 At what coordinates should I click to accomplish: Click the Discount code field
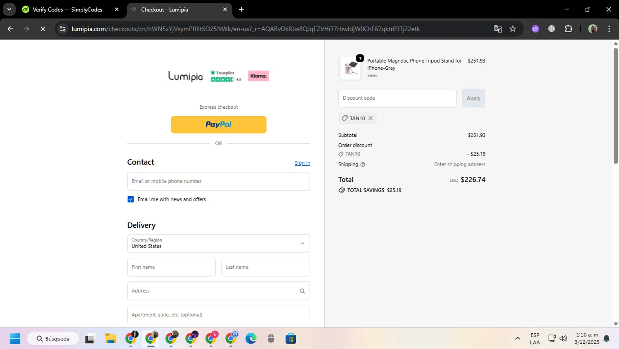point(397,98)
